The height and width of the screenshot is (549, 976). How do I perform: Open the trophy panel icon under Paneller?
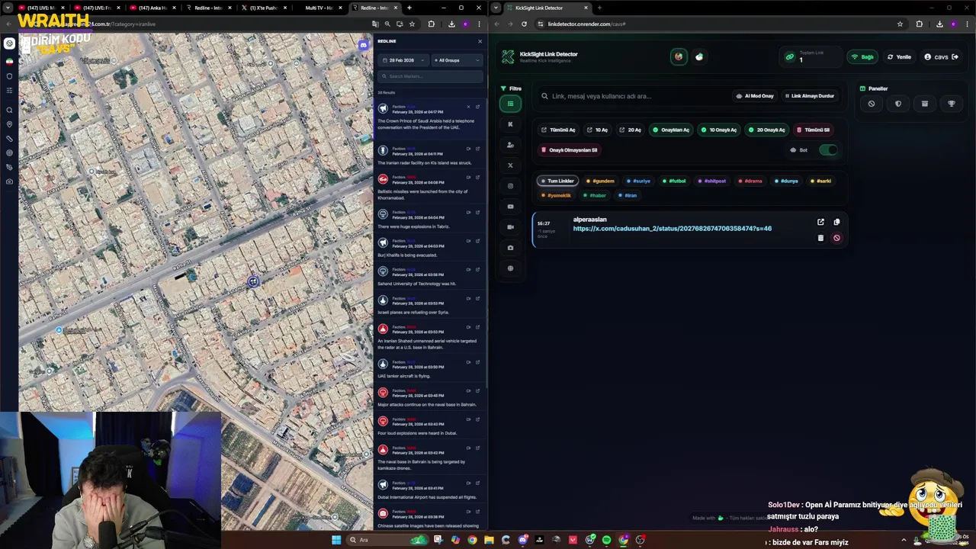point(952,104)
